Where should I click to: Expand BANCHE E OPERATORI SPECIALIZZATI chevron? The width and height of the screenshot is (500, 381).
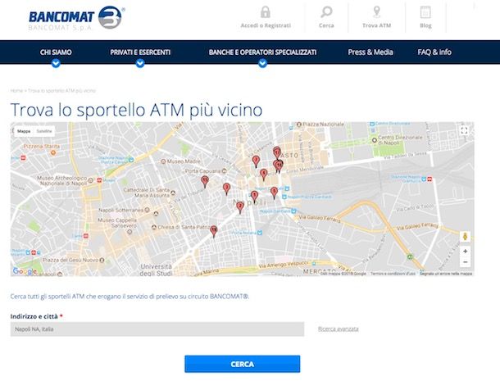262,63
